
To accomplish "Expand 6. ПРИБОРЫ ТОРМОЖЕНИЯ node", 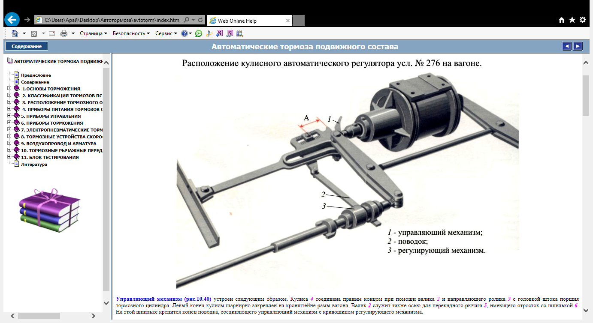I will (x=9, y=123).
